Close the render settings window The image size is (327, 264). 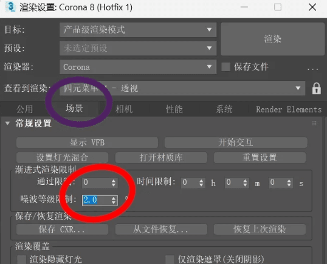(x=312, y=7)
